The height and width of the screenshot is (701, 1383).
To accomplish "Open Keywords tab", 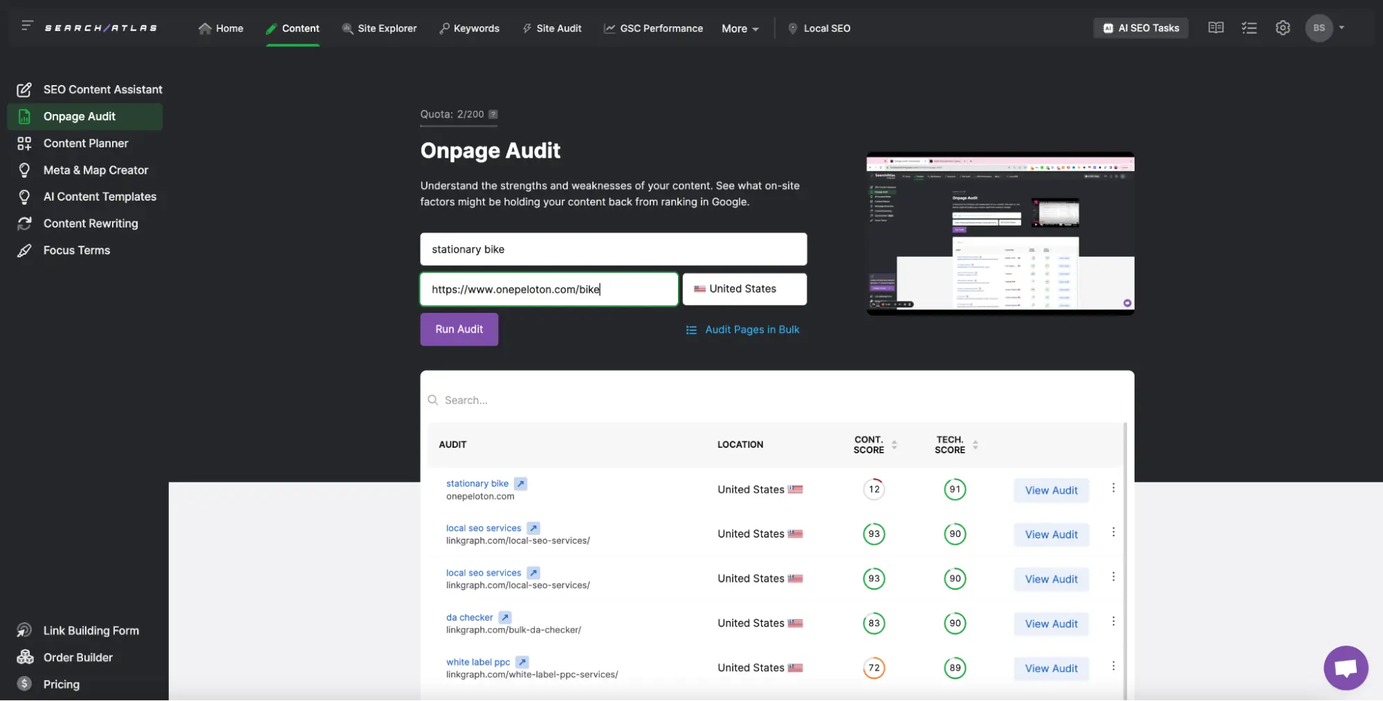I will tap(469, 28).
